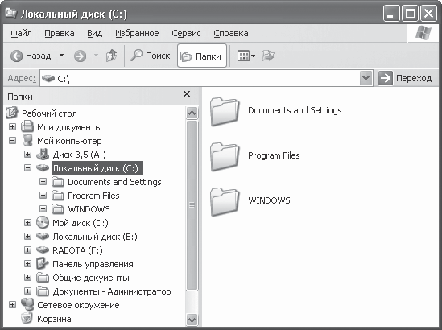Viewport: 442px width, 330px height.
Task: Click Локальный диск (C:) drive icon in tree
Action: pos(43,168)
